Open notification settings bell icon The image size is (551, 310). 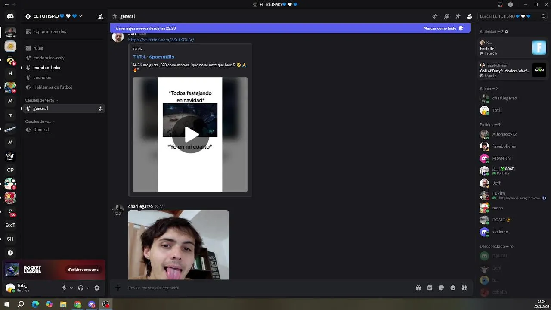tap(446, 16)
